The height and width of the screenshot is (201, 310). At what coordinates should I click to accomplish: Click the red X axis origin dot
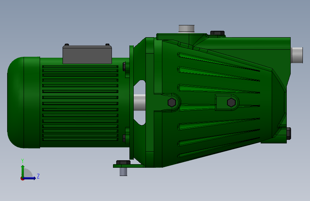click(x=22, y=178)
